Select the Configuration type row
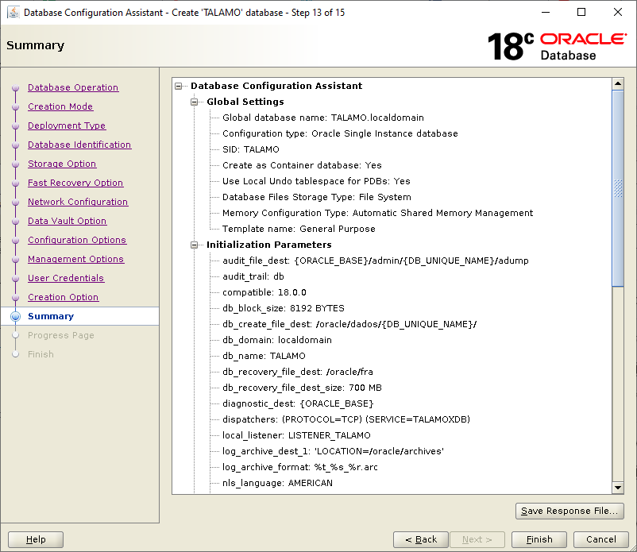Viewport: 637px width, 552px height. [x=340, y=133]
